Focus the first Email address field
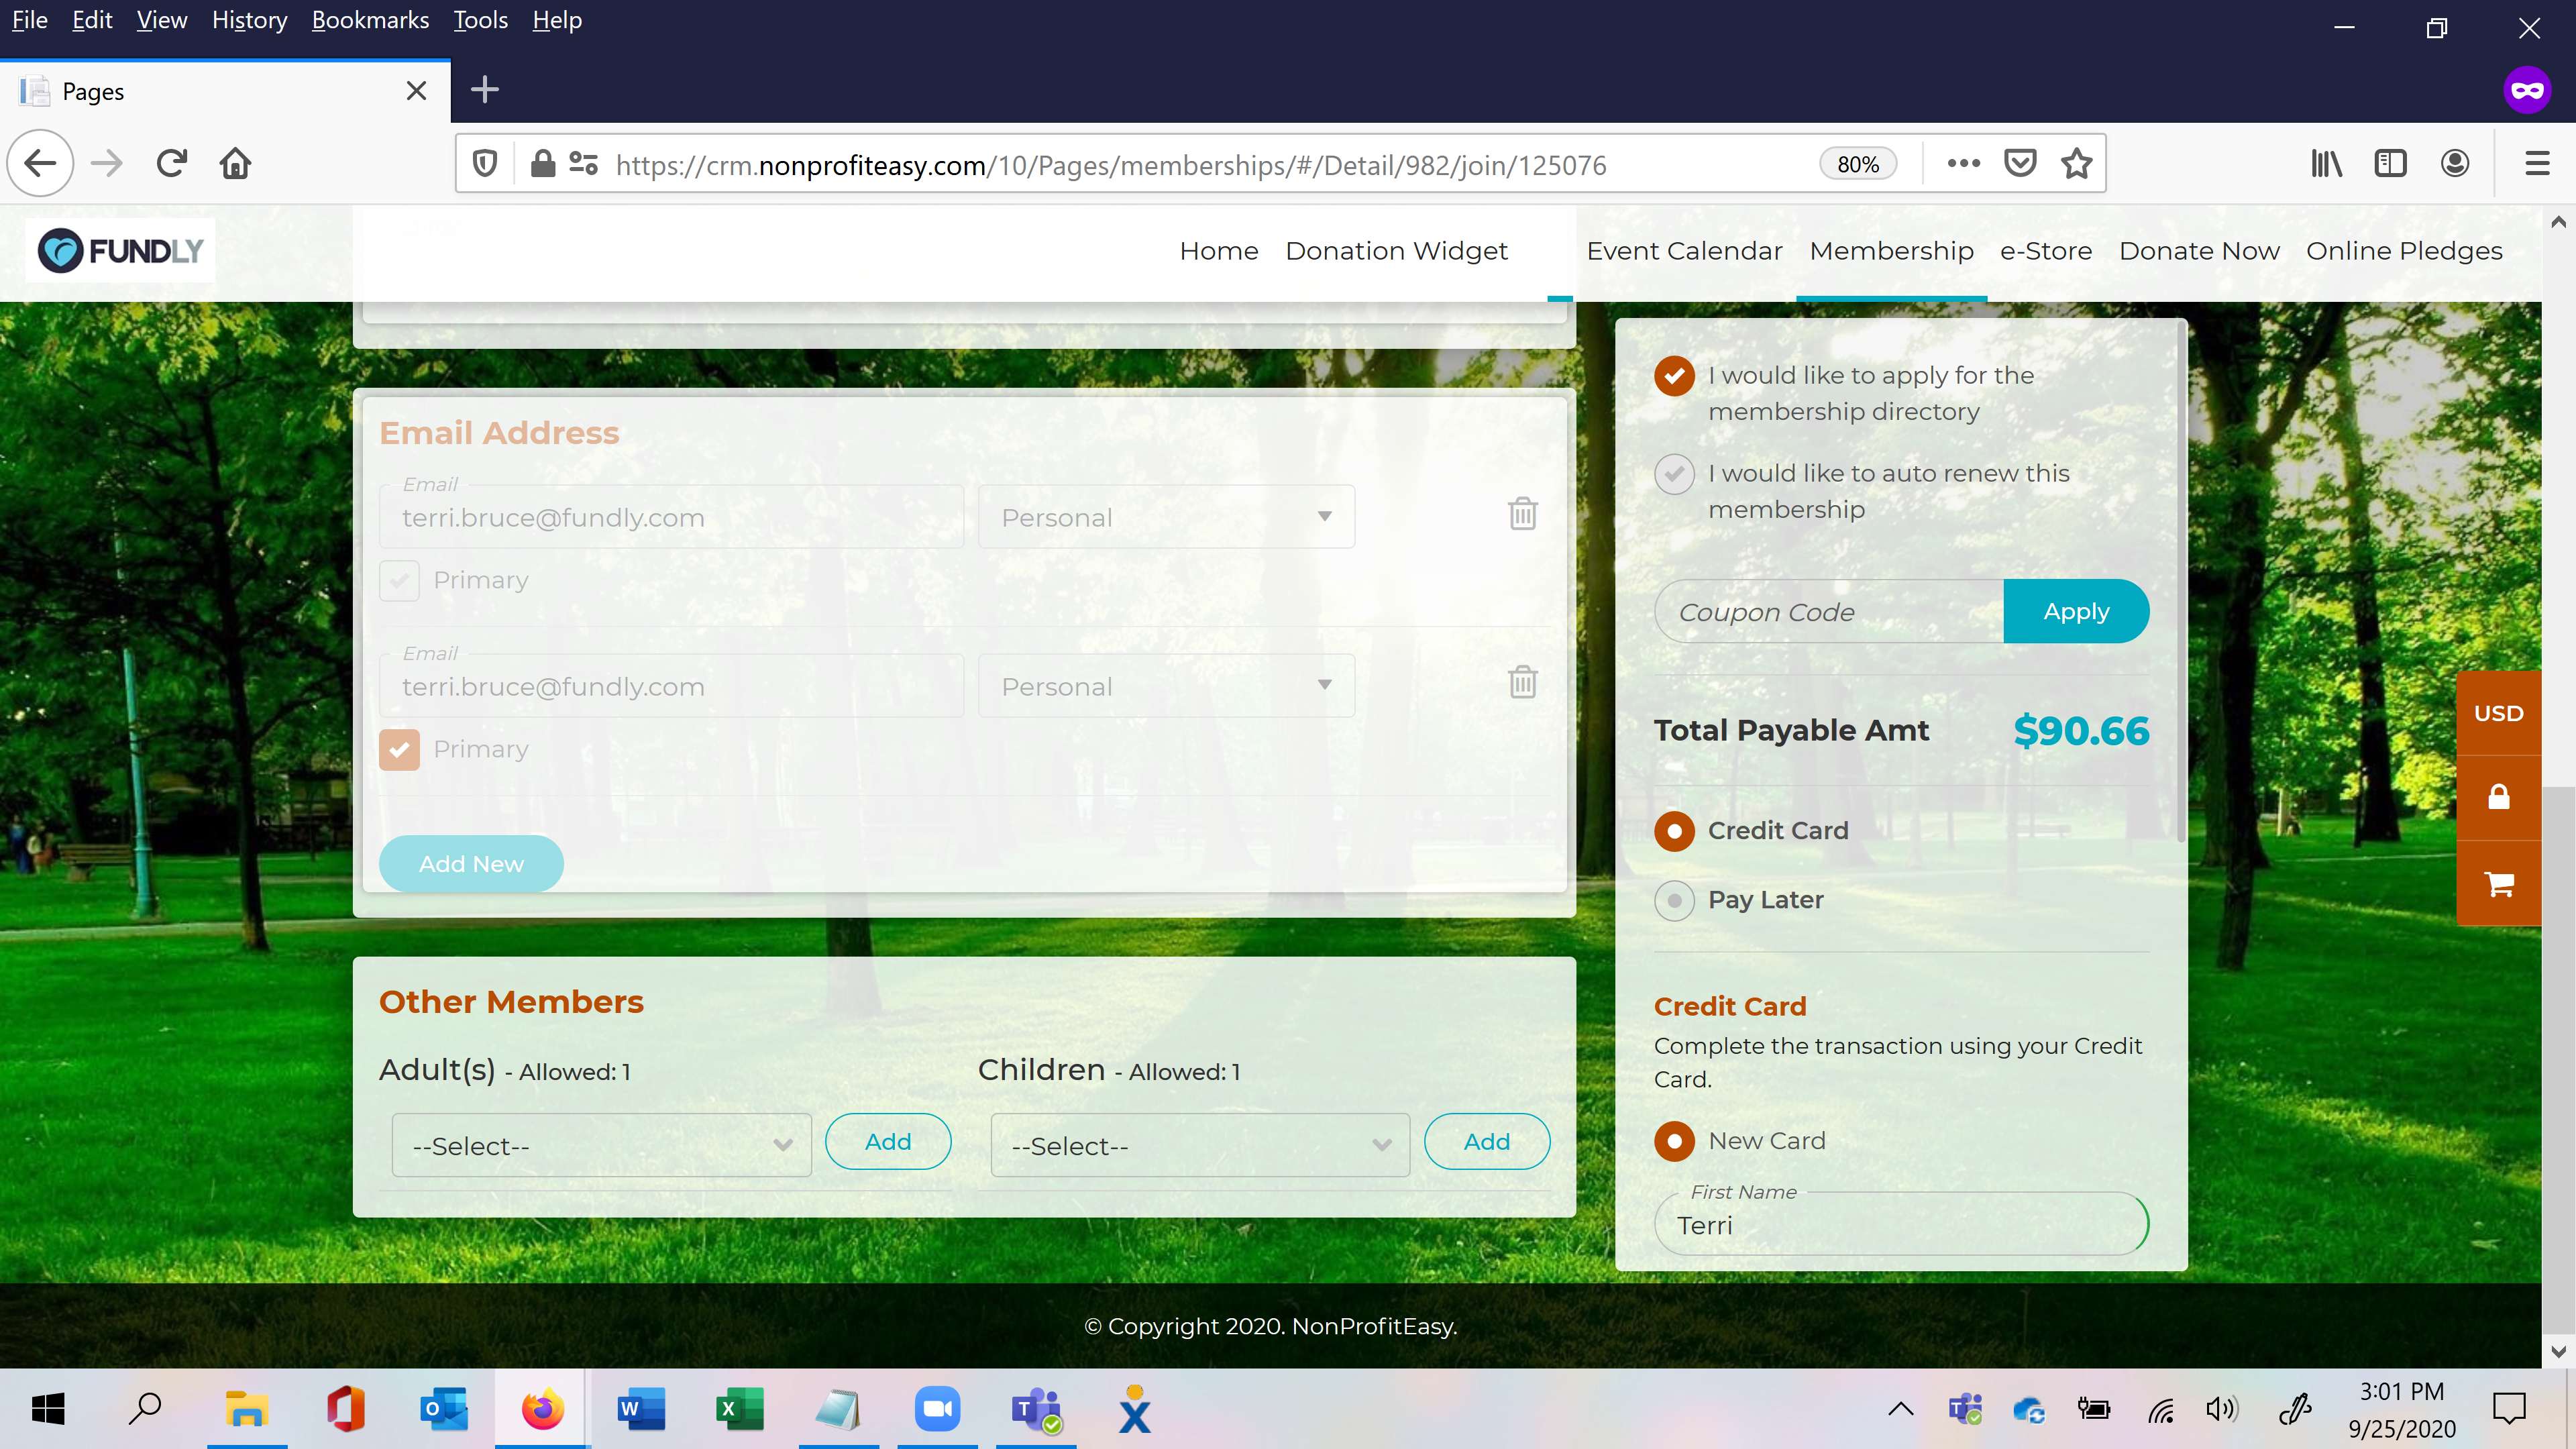This screenshot has width=2576, height=1449. tap(671, 517)
